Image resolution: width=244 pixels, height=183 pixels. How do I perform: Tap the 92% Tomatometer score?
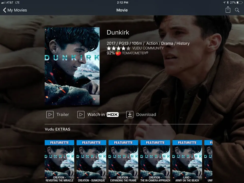pyautogui.click(x=111, y=53)
